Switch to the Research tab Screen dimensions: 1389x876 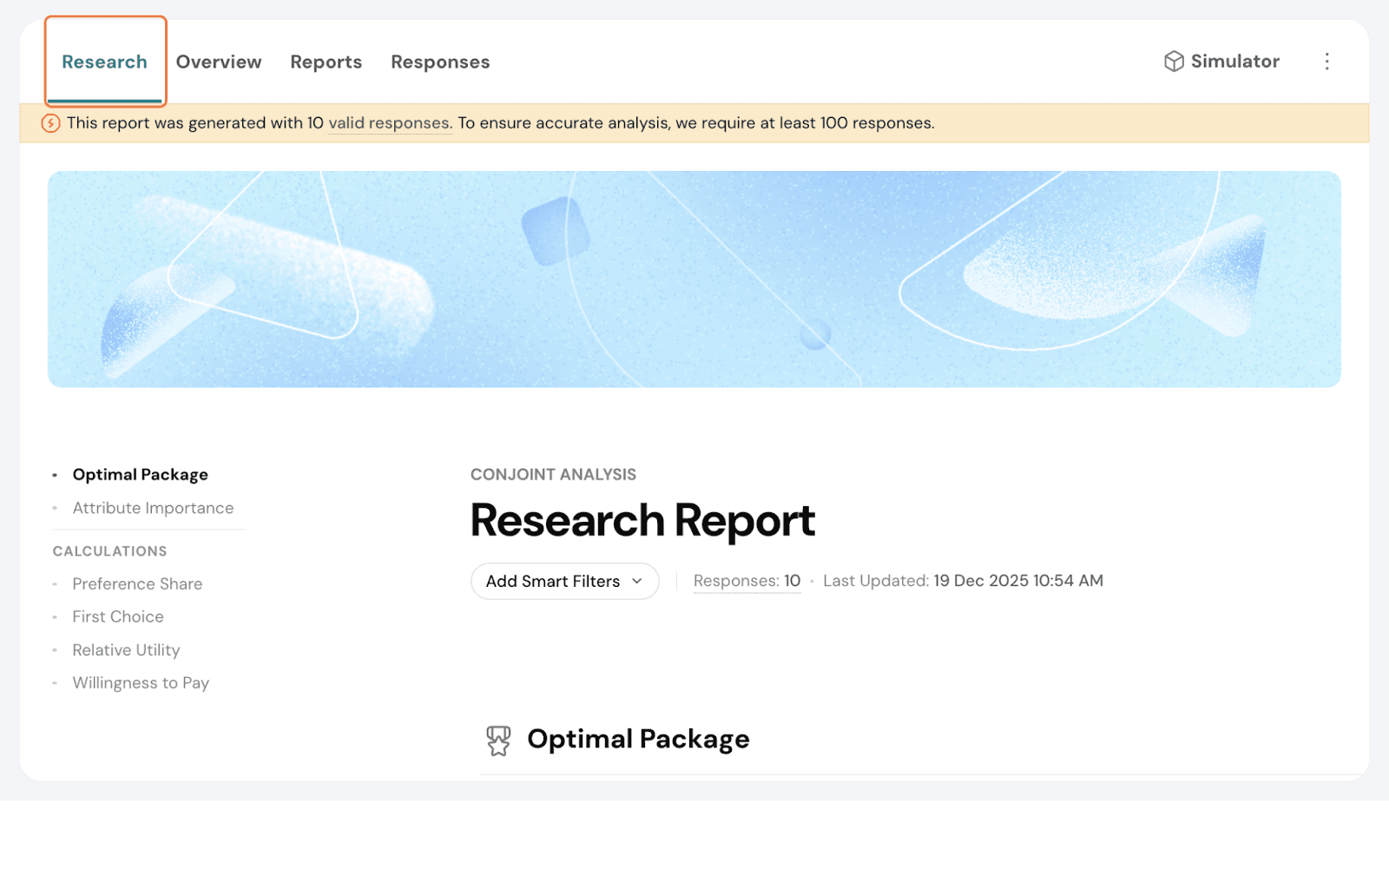pos(105,63)
